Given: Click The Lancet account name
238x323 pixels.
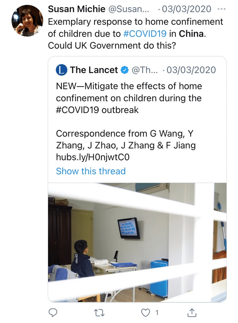Looking at the screenshot, I should [x=94, y=70].
